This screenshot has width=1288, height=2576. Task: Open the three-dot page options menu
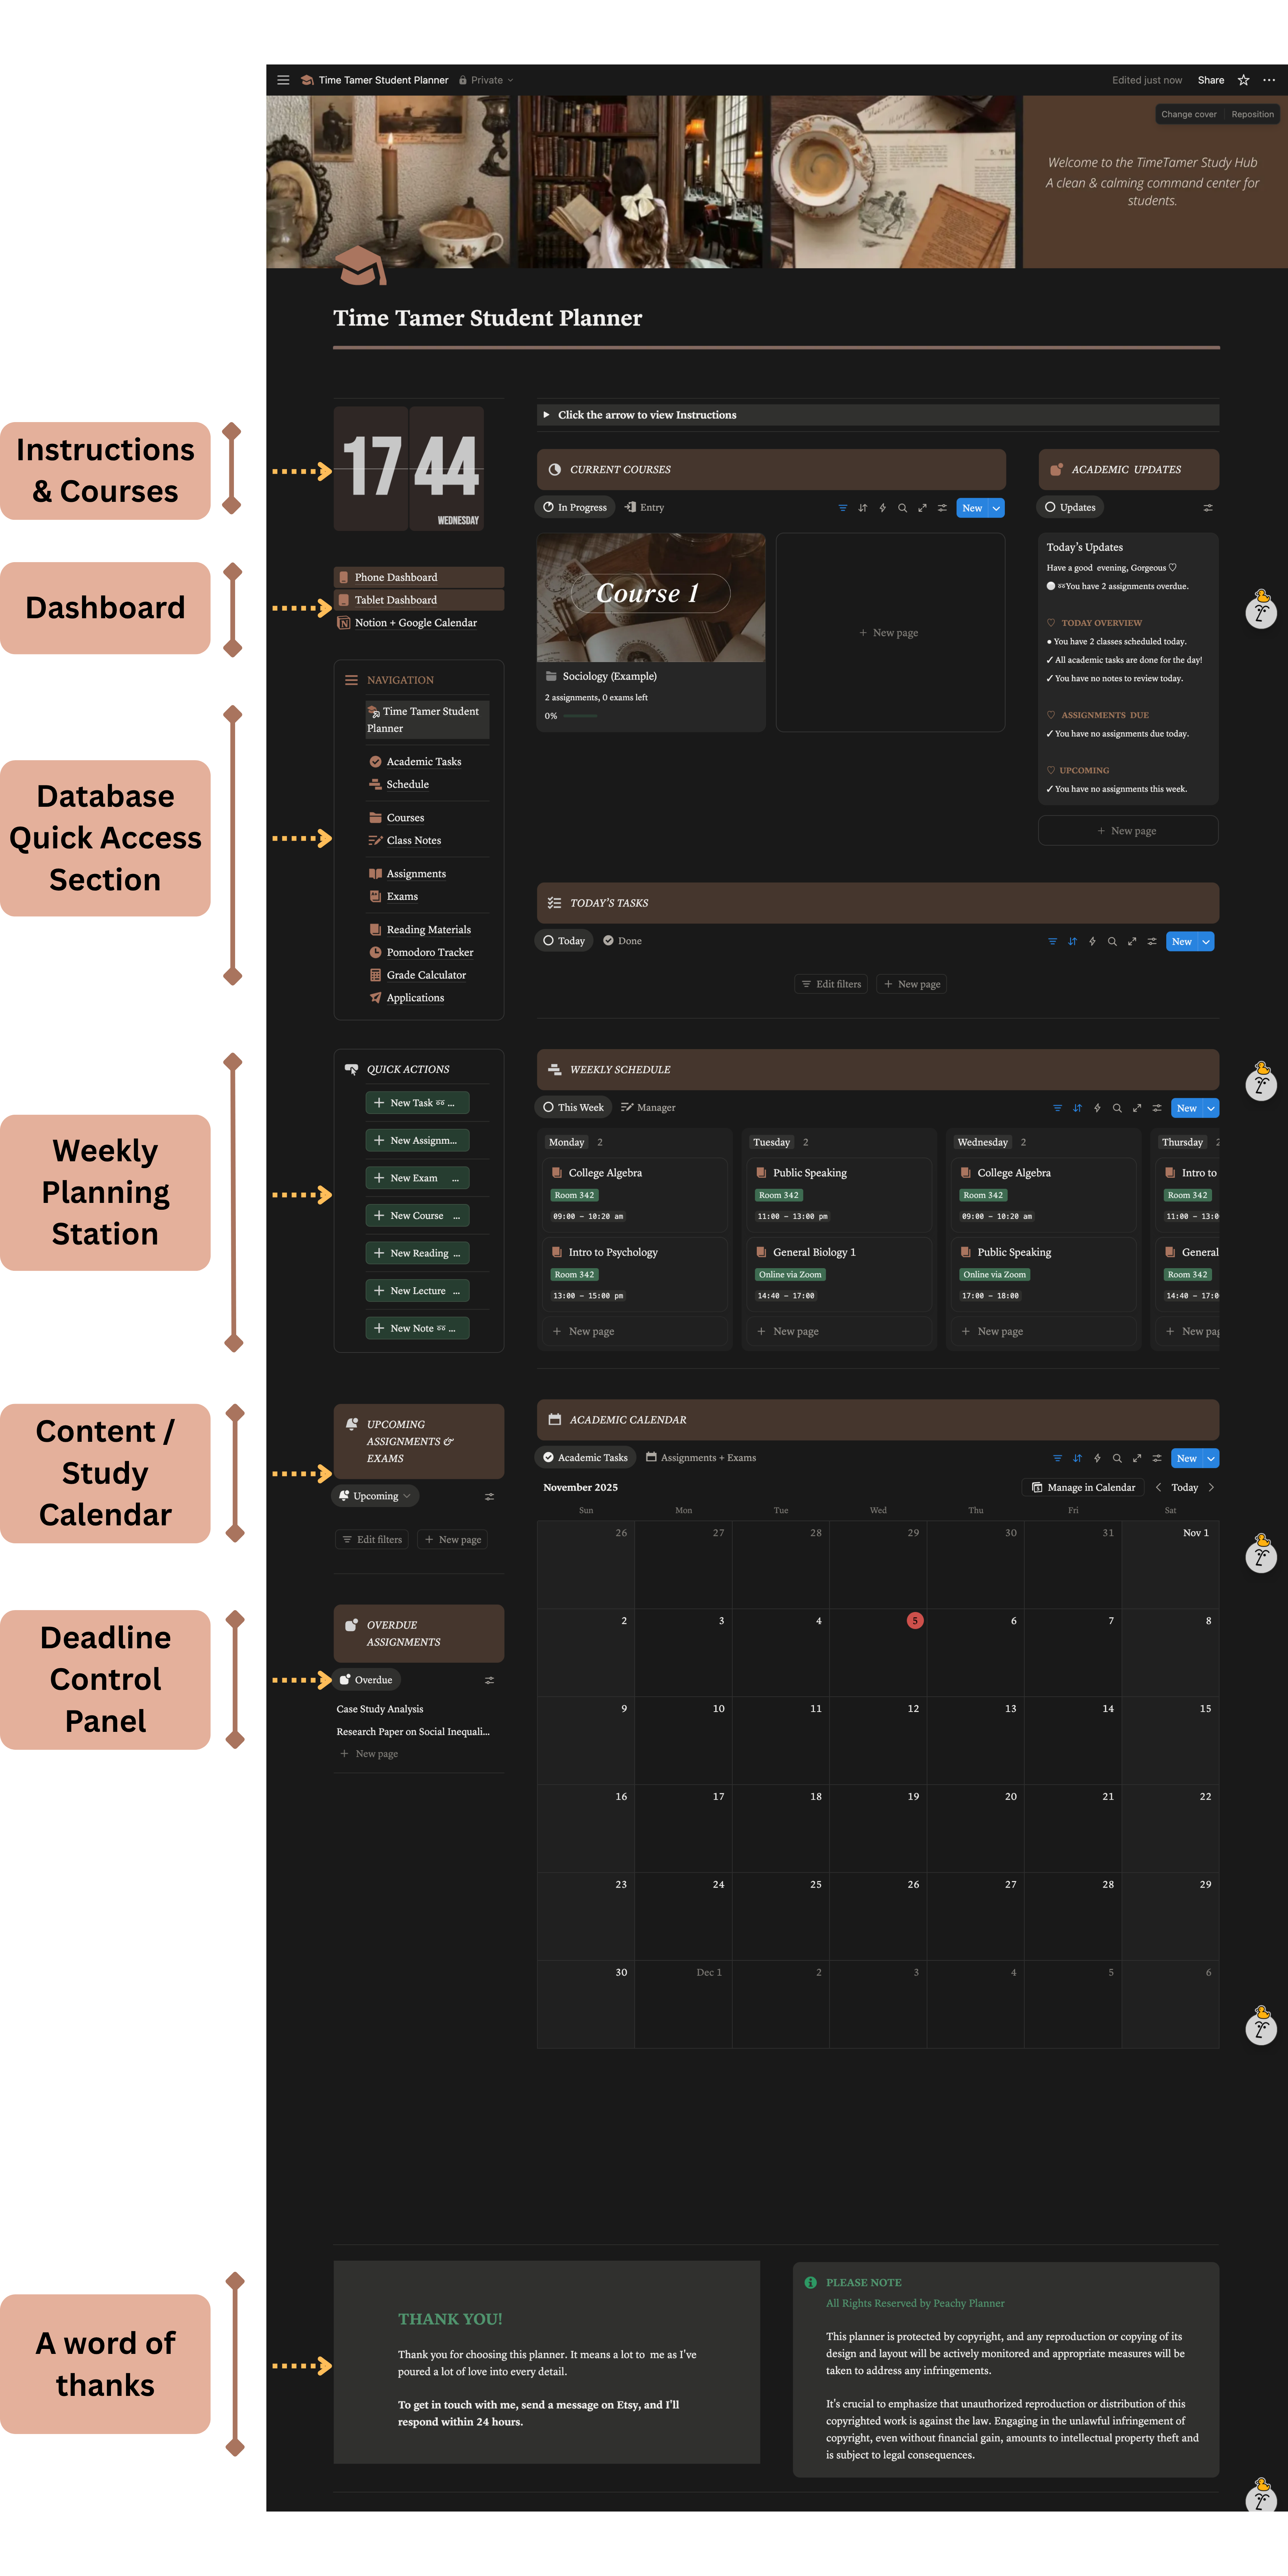click(1268, 80)
